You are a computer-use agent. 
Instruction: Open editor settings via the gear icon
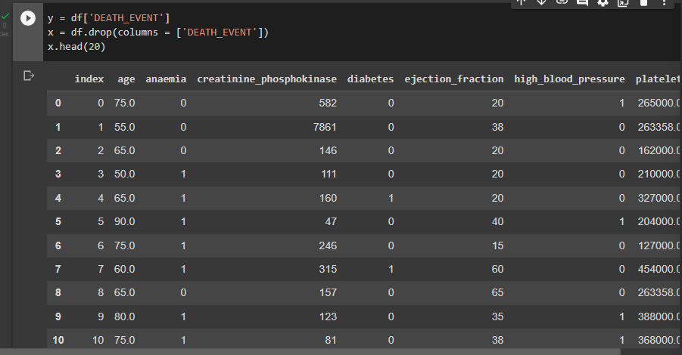[603, 2]
